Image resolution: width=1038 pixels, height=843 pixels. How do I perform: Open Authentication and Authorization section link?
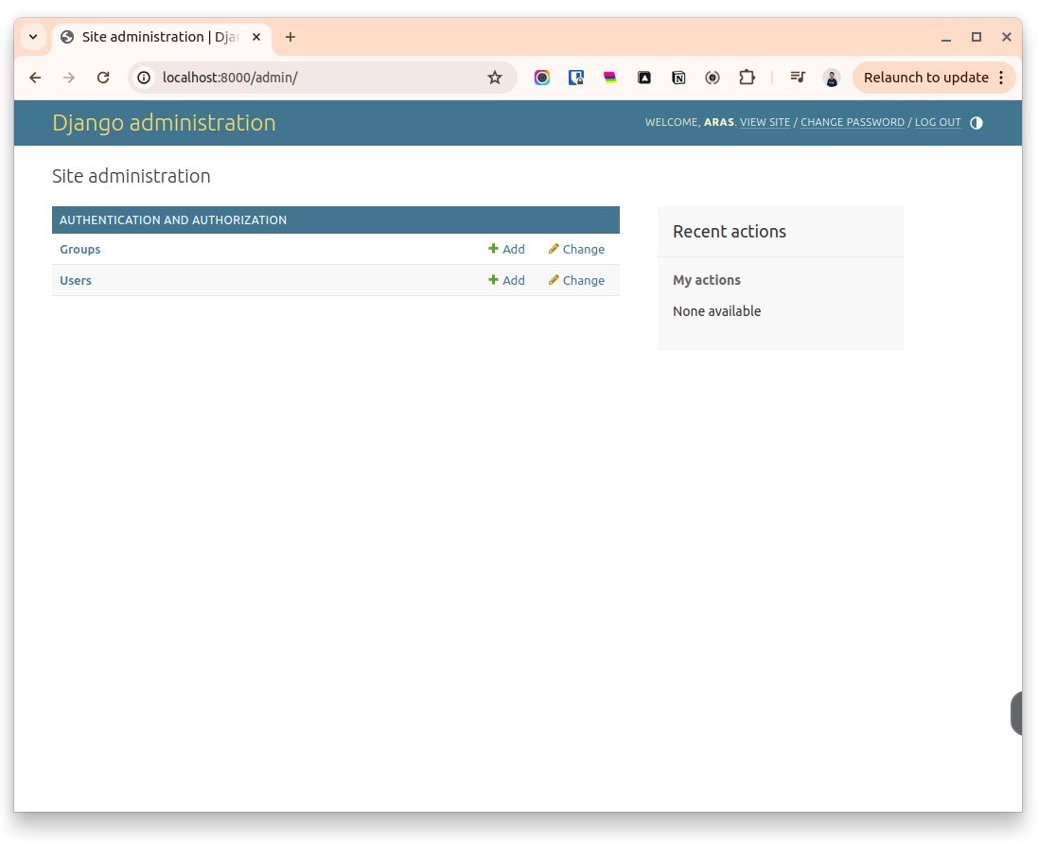(x=173, y=220)
